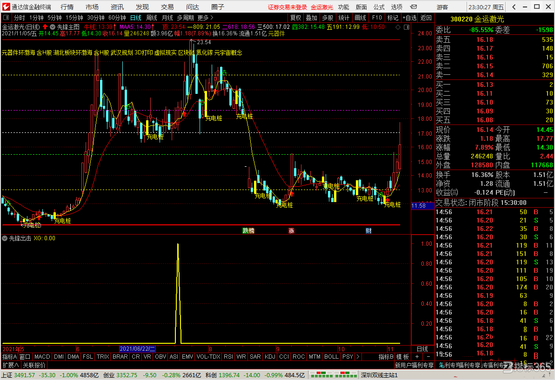Viewport: 555px width, 380px height.
Task: Switch to 30分钟 period
Action: [x=95, y=18]
